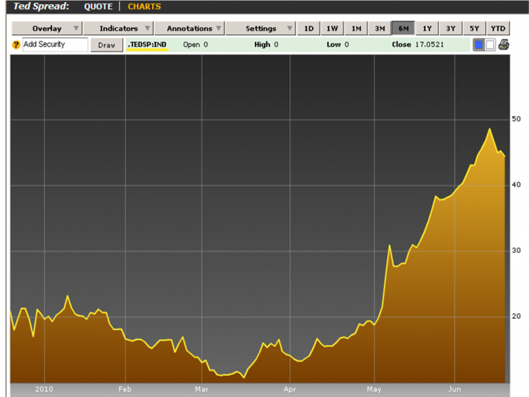Select the 5Y time range
Viewport: 529px width, 397px height.
tap(474, 28)
